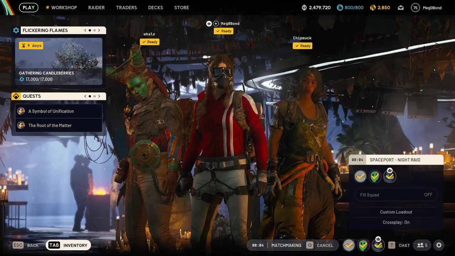
Task: Click the Back button with ESC key
Action: 26,245
